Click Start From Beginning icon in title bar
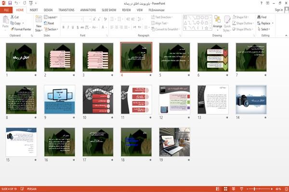This screenshot has height=192, width=289. click(31, 3)
